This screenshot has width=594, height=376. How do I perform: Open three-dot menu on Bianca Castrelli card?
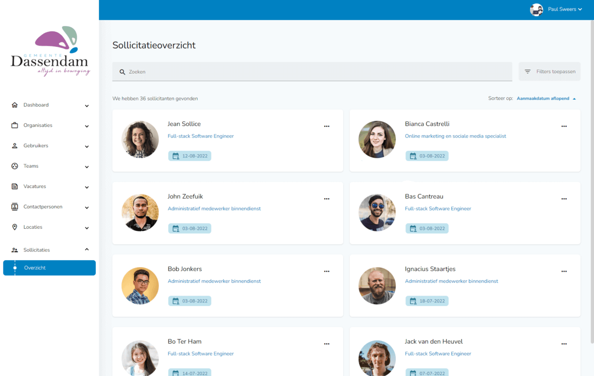(x=564, y=127)
